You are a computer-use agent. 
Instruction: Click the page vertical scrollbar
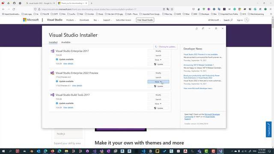pyautogui.click(x=273, y=83)
